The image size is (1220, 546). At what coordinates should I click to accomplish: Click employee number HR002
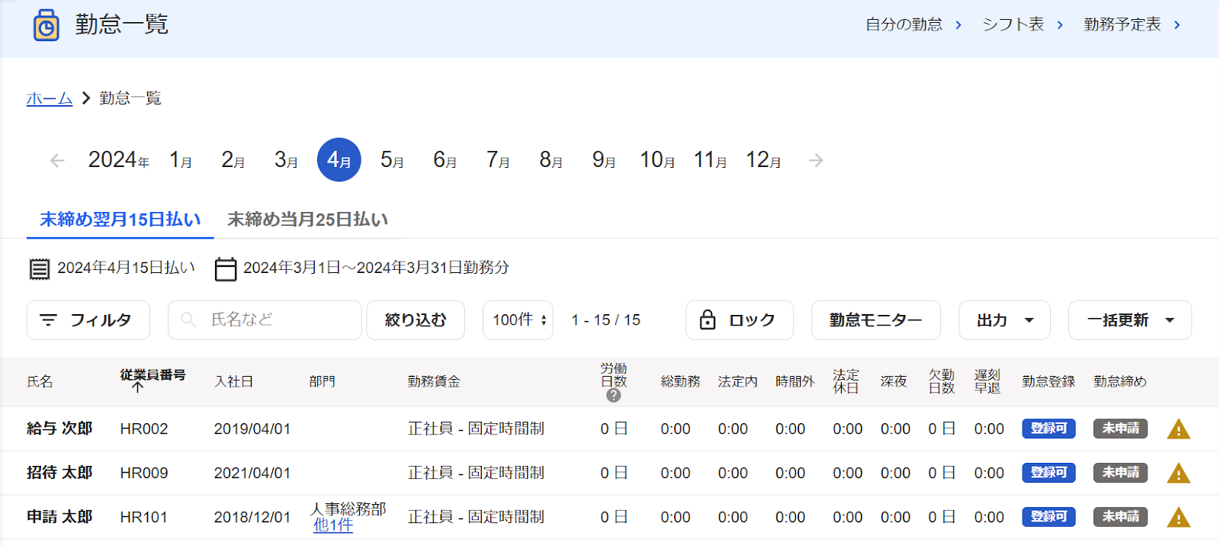click(143, 429)
